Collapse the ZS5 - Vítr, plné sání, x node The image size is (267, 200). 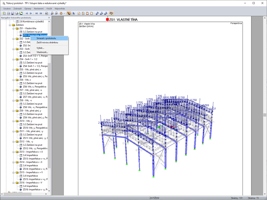[x=13, y=69]
